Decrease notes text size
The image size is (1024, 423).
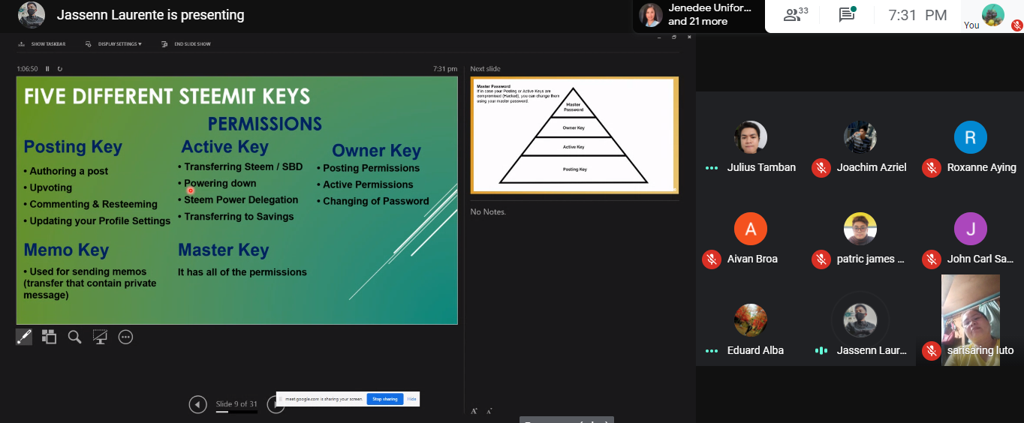tap(489, 411)
